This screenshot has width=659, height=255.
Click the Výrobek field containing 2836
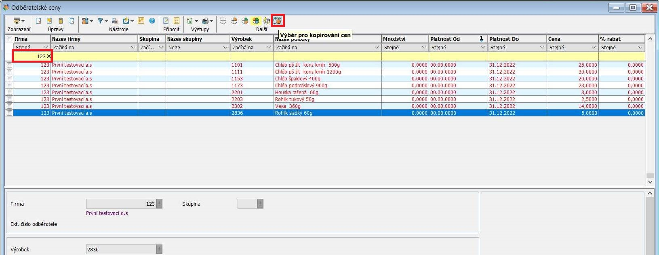[x=121, y=249]
